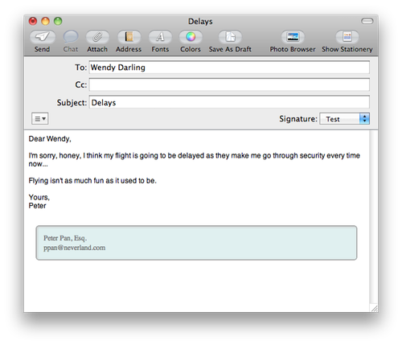
Task: Click the resize grip at window corner
Action: 374,308
